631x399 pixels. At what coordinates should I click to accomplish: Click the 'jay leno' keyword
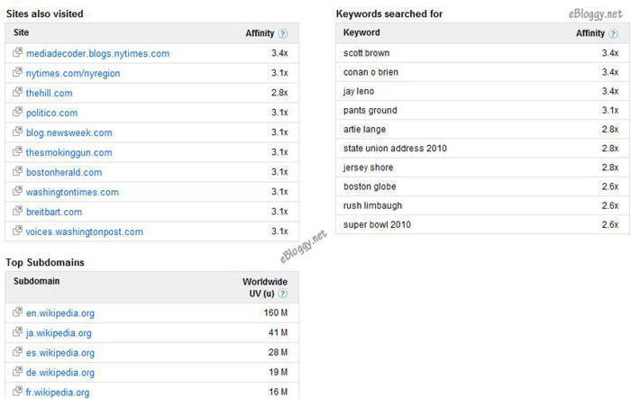point(359,91)
